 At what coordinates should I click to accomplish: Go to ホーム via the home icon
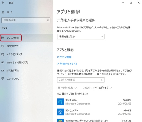point(3,12)
